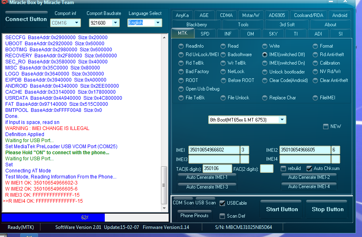This screenshot has width=362, height=237.
Task: Click the USB Scan button
Action: pyautogui.click(x=205, y=202)
